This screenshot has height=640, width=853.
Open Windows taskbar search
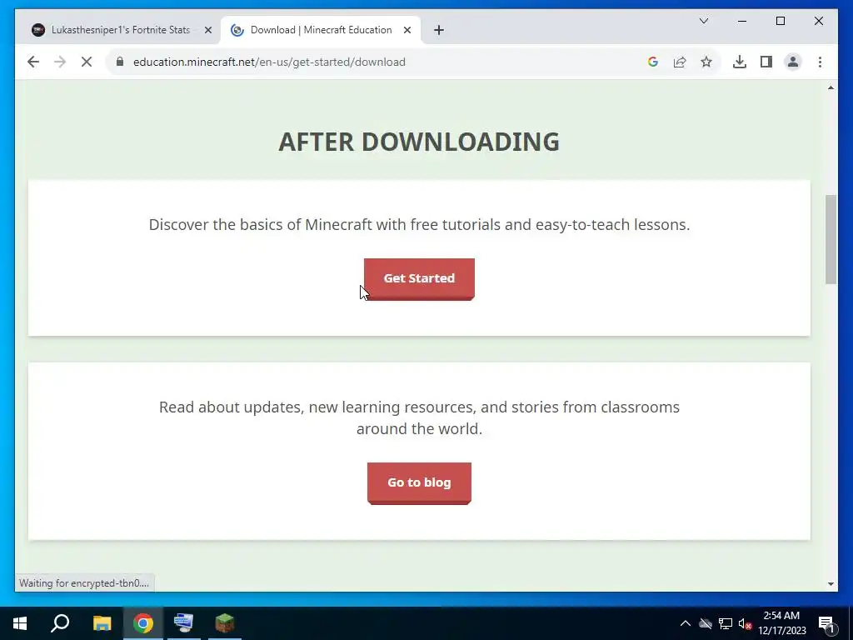[60, 623]
